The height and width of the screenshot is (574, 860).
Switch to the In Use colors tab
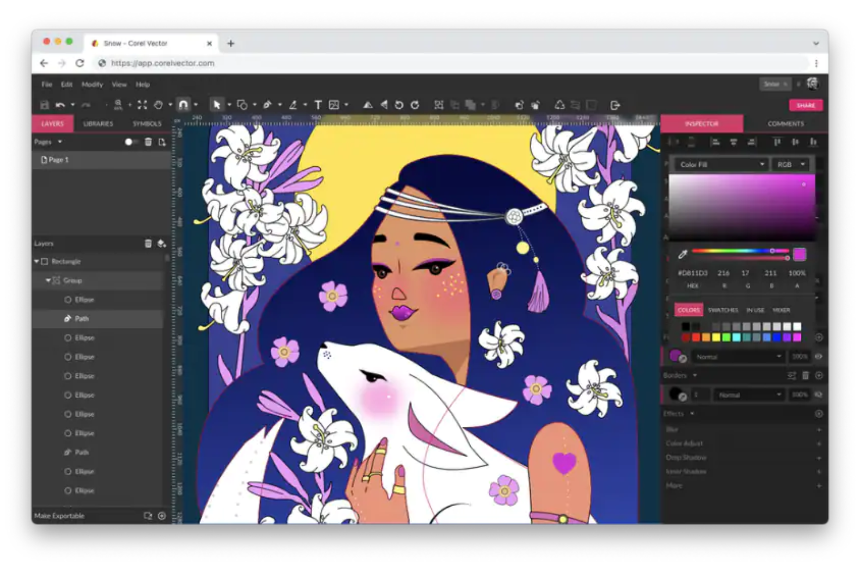click(x=755, y=310)
